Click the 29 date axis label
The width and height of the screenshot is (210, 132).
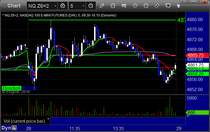point(179,128)
